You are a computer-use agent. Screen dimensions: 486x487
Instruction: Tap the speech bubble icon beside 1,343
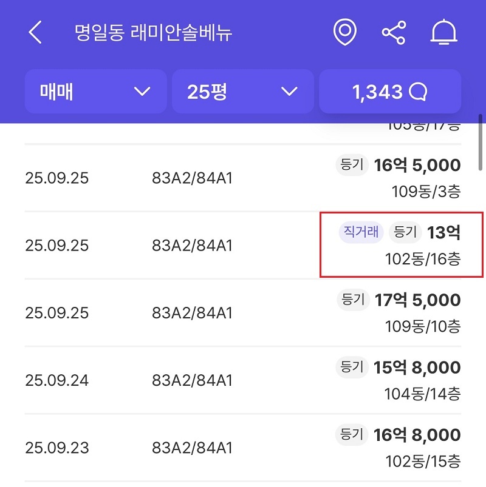tap(419, 92)
